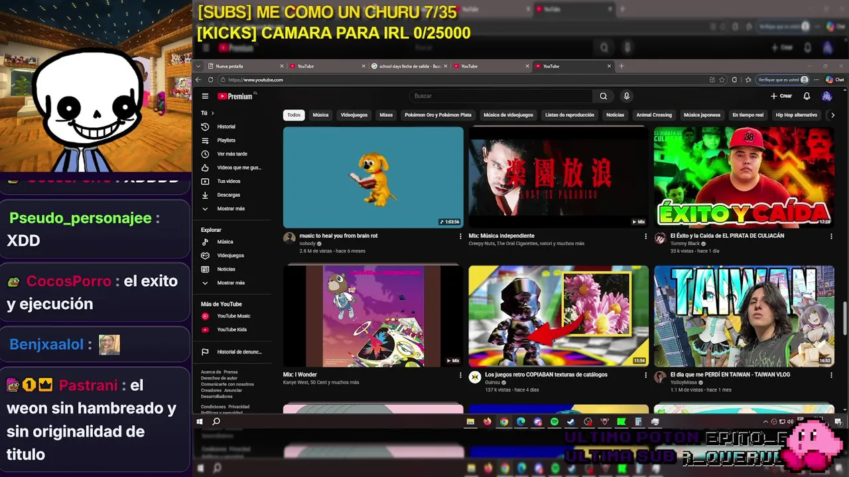Open Descargas in the sidebar
Viewport: 849px width, 477px height.
tap(231, 195)
